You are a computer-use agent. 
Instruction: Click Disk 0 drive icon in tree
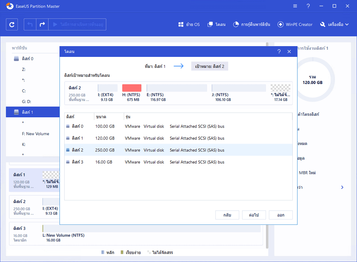(x=16, y=59)
